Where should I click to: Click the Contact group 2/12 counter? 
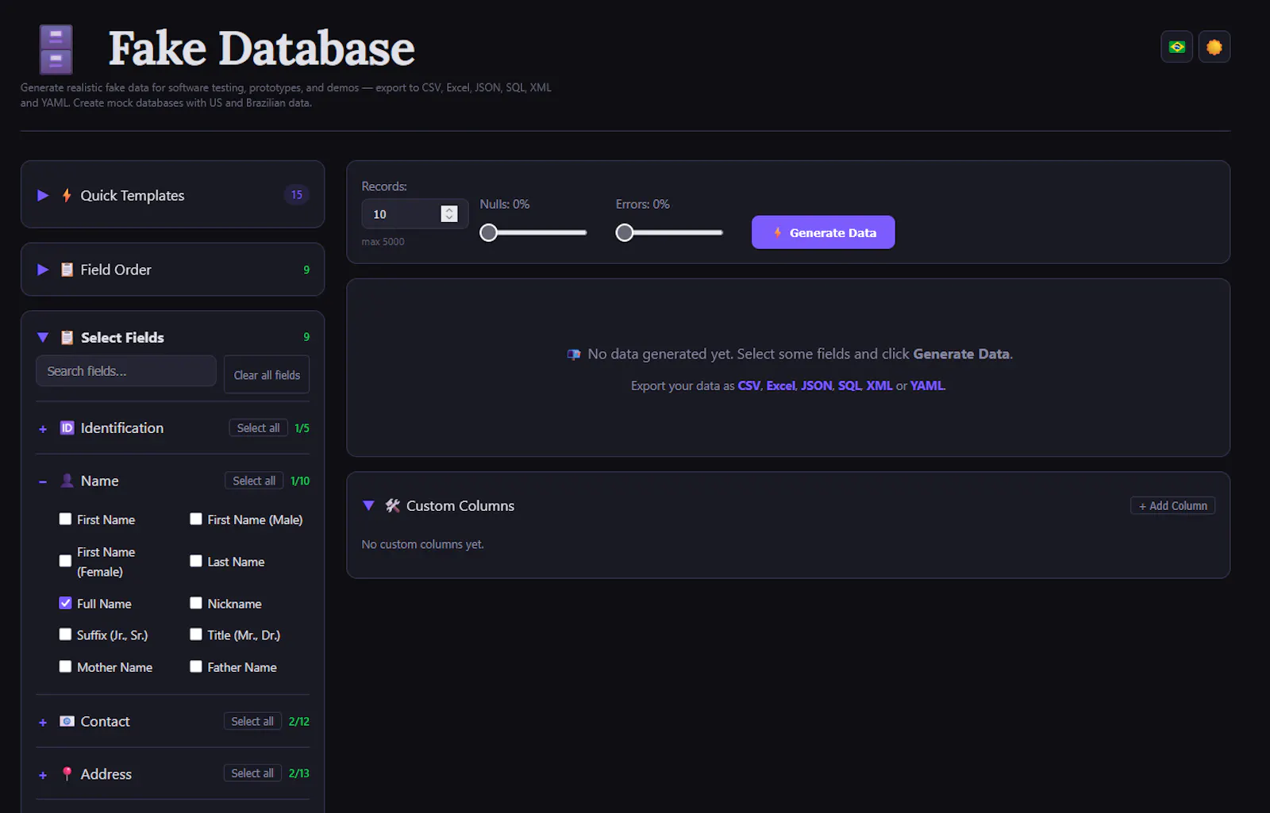[x=298, y=721]
